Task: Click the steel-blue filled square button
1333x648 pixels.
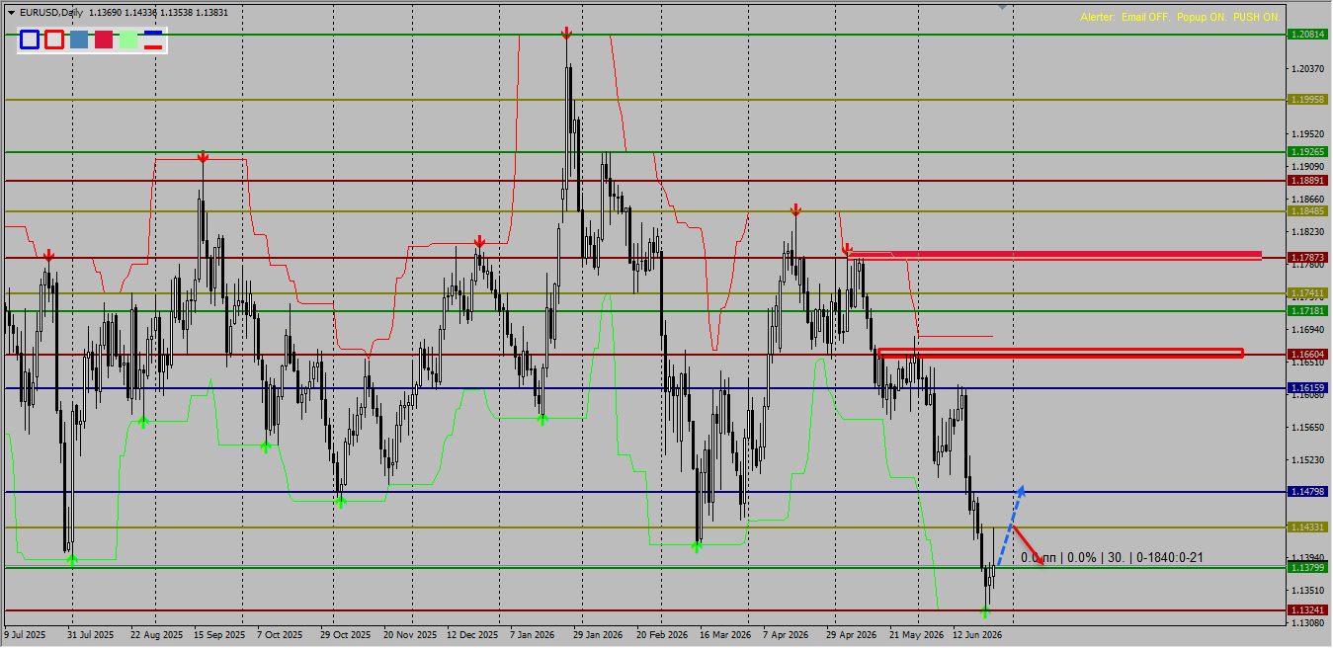Action: [79, 40]
